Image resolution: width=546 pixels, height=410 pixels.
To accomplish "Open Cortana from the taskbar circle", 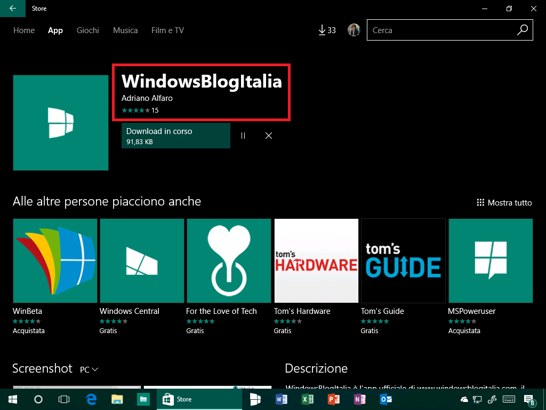I will tap(38, 399).
